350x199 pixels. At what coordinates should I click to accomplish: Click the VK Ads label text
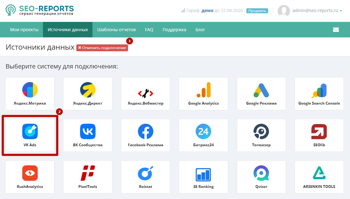[x=30, y=145]
